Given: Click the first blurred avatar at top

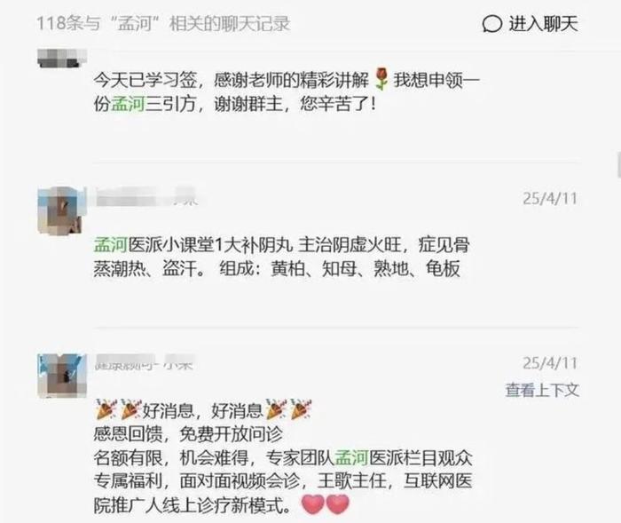Looking at the screenshot, I should click(x=62, y=58).
